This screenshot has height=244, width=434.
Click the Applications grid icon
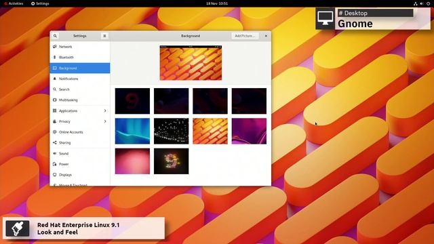(x=54, y=110)
